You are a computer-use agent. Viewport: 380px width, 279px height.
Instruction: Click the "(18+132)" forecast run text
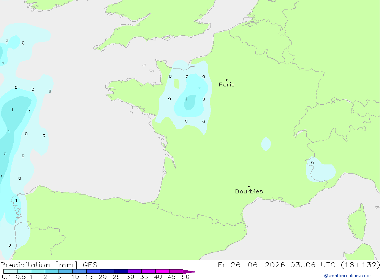tap(360, 265)
